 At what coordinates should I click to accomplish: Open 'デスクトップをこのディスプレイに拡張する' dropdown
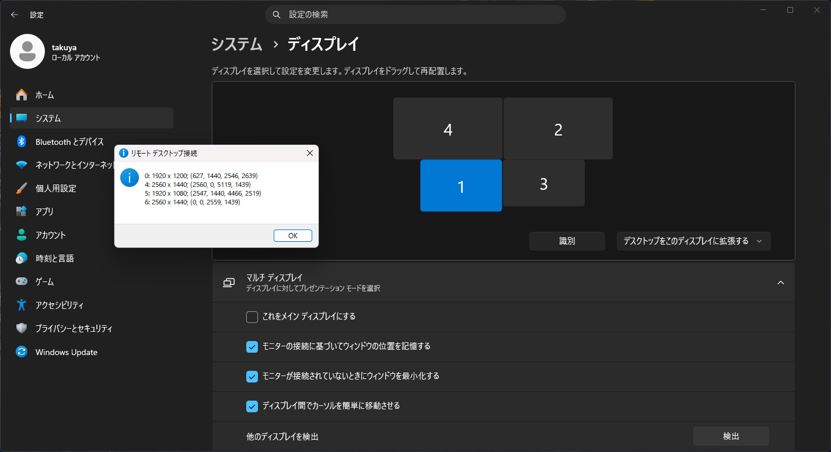point(693,241)
